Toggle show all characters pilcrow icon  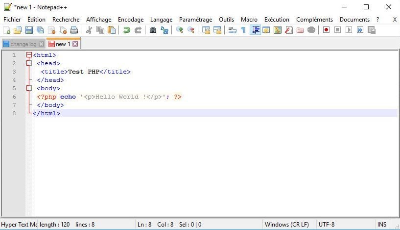tap(243, 30)
